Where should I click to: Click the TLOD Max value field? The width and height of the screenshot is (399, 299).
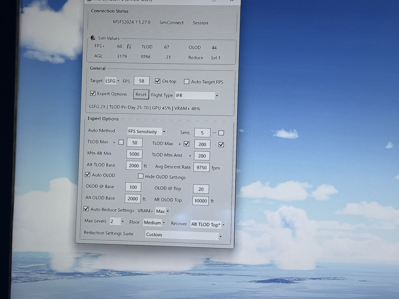(202, 144)
